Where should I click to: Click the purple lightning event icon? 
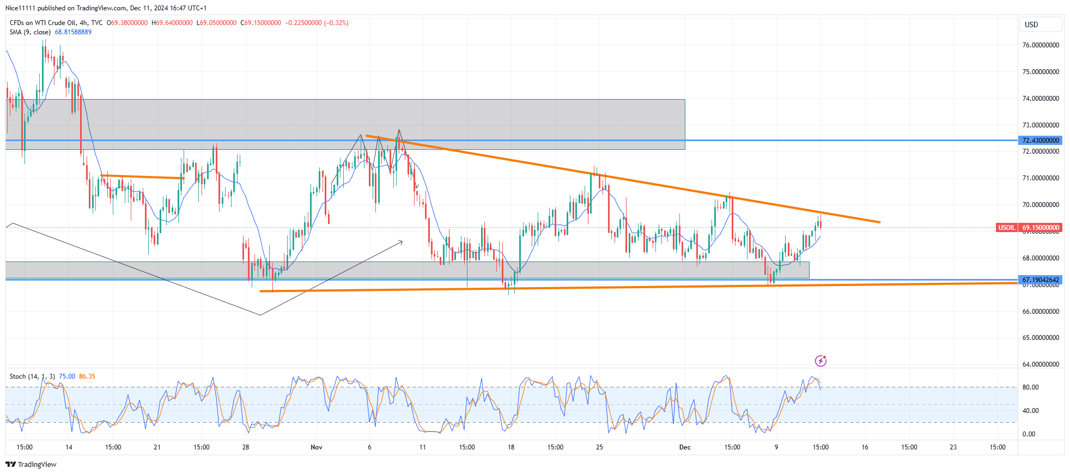coord(820,361)
